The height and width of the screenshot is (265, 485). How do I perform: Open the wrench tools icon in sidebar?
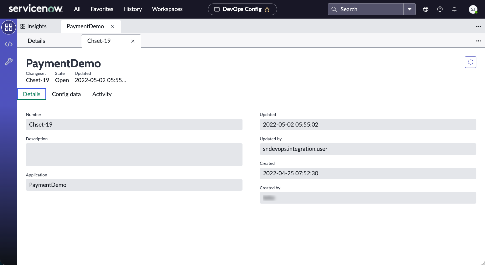[x=9, y=62]
